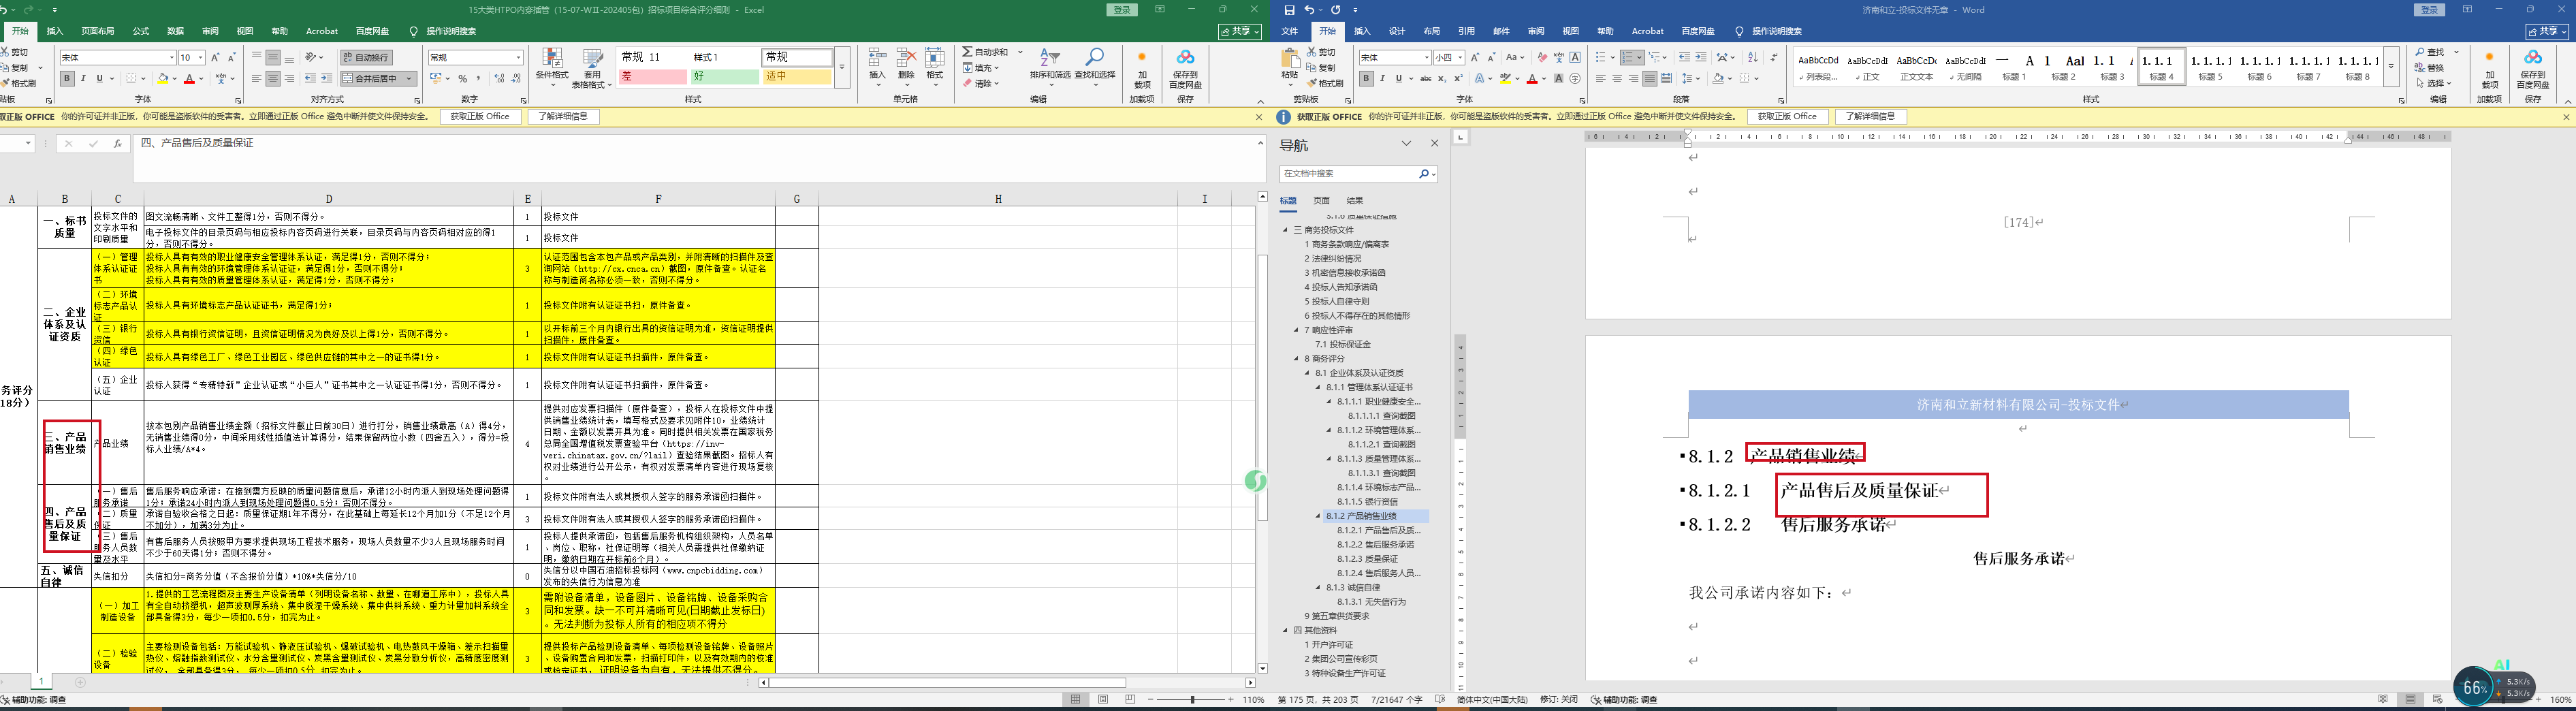Viewport: 2576px width, 711px height.
Task: Select the red '差' cell style swatch
Action: coord(652,77)
